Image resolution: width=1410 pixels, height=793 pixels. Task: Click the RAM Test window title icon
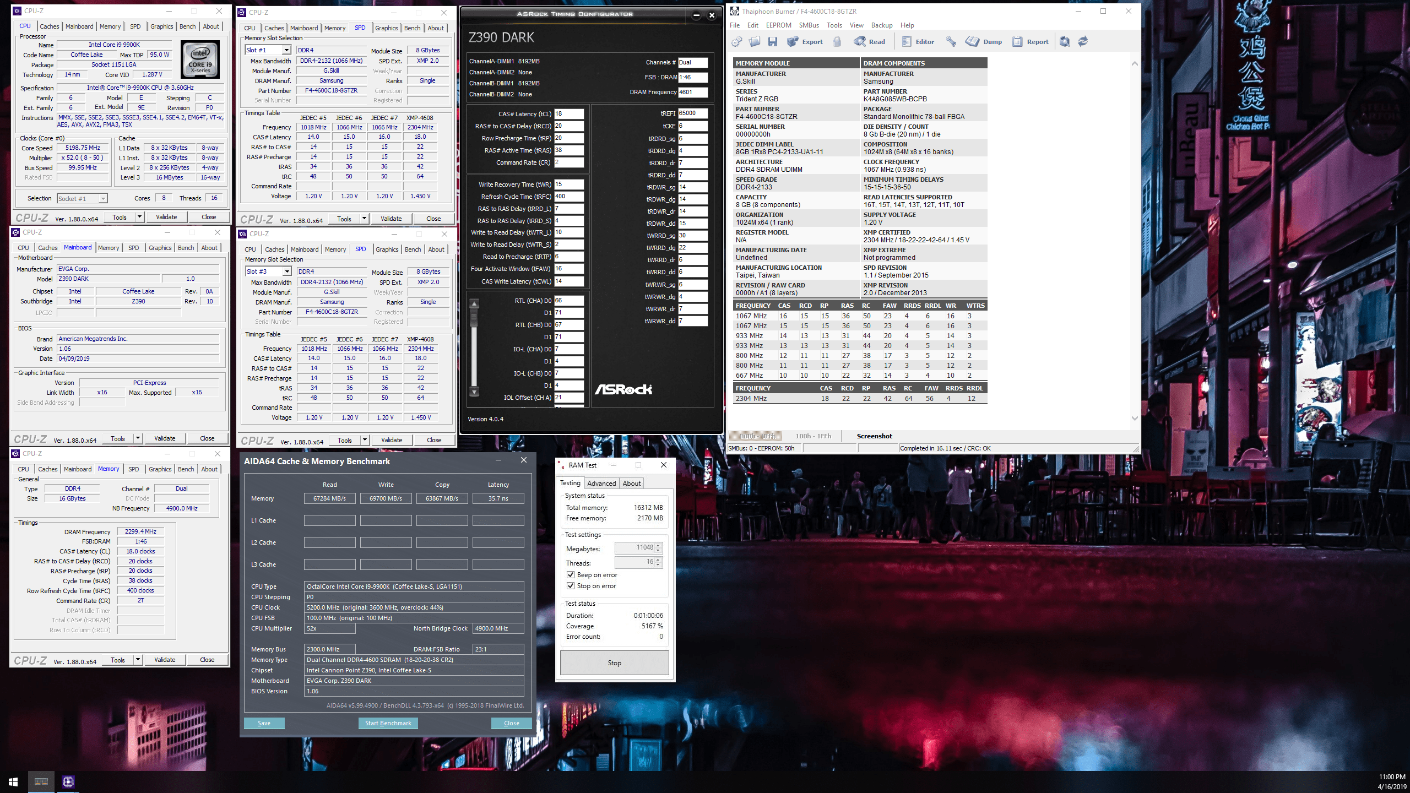pyautogui.click(x=561, y=465)
